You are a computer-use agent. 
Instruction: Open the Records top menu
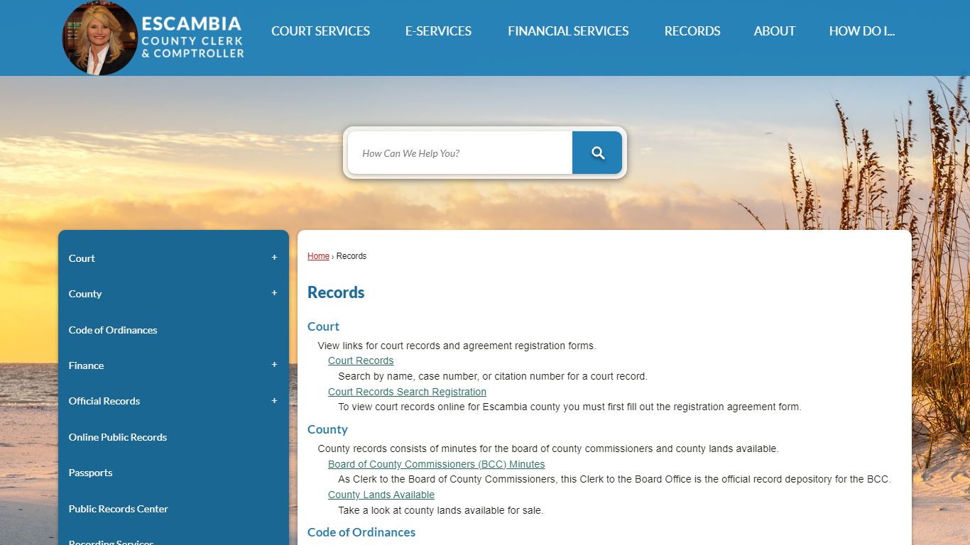point(692,31)
